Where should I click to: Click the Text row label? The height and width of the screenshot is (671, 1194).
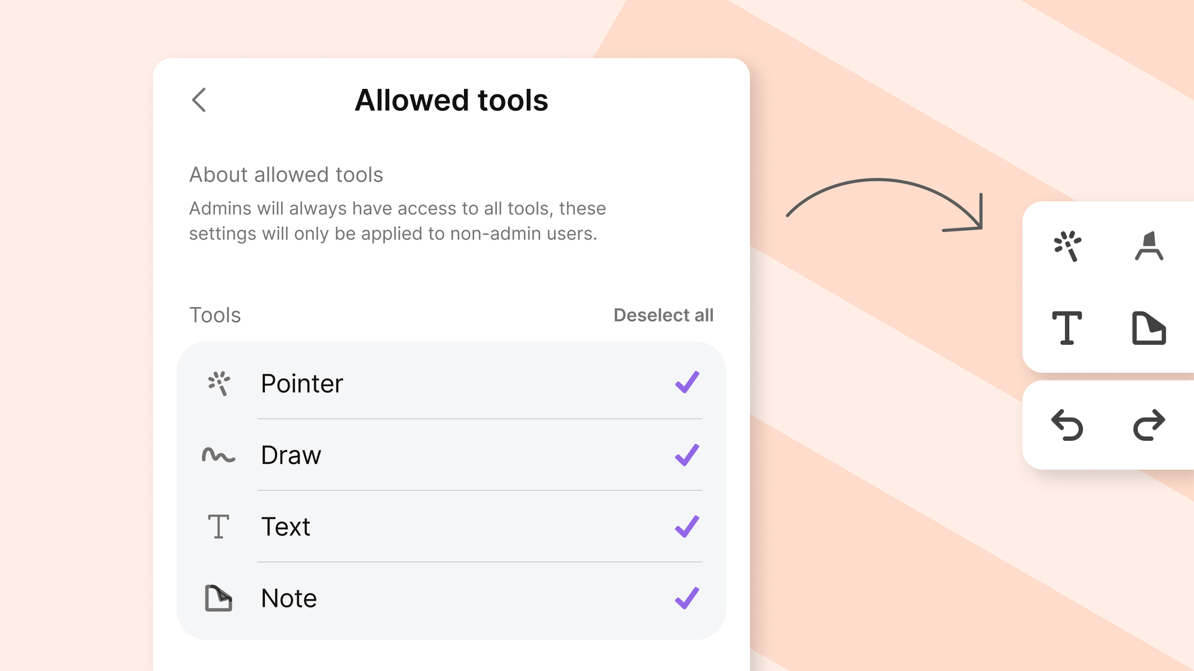click(x=285, y=527)
